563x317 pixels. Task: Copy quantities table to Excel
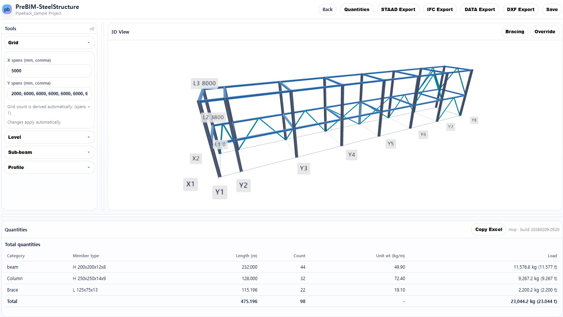coord(488,229)
